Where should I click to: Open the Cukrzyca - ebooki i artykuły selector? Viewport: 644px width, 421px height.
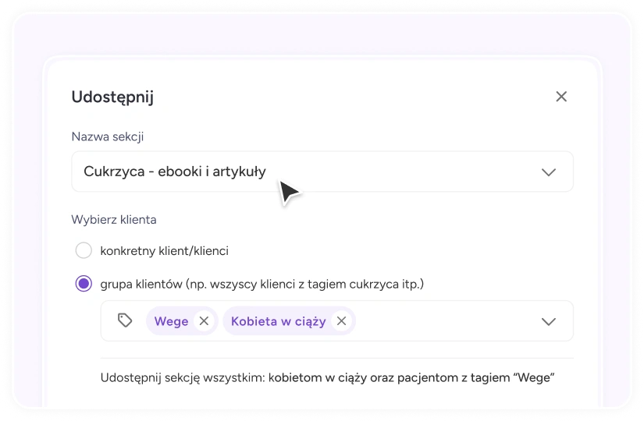[x=322, y=172]
